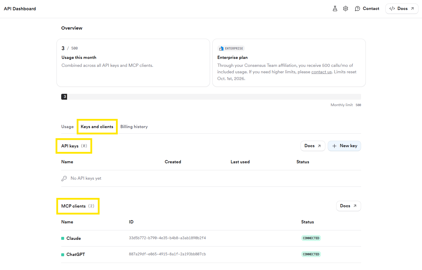Open the Billing history tab
The height and width of the screenshot is (270, 422).
click(x=134, y=127)
